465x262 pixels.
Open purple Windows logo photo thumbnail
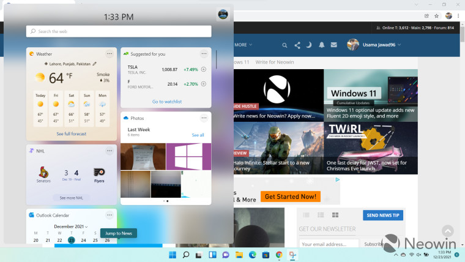coord(188,156)
